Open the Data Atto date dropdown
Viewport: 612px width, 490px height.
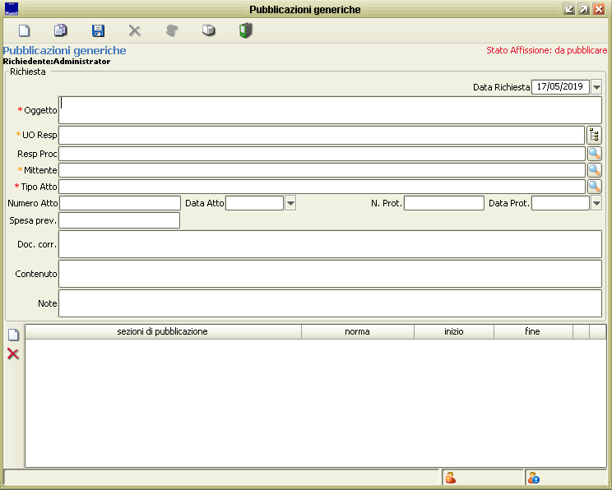pyautogui.click(x=290, y=203)
